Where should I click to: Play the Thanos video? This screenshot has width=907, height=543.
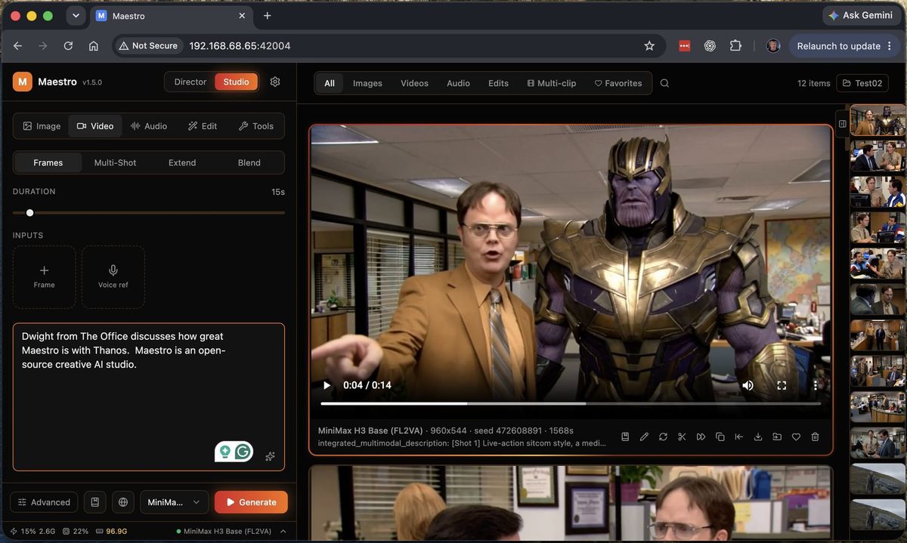[x=327, y=385]
